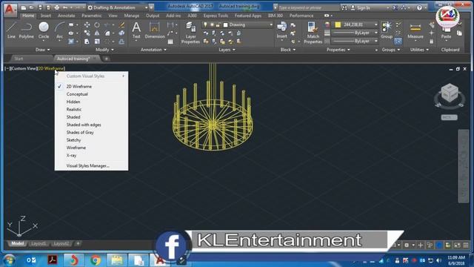The width and height of the screenshot is (474, 267).
Task: Open the Insert ribbon tab
Action: [46, 16]
